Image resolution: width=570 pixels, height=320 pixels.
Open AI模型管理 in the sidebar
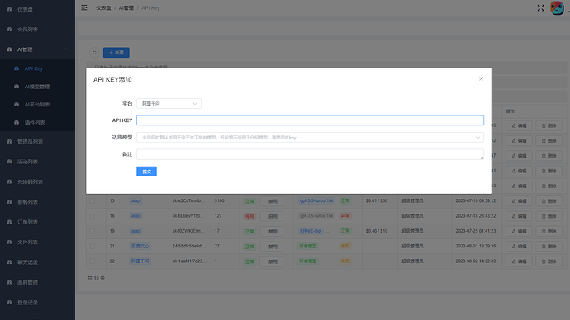click(37, 87)
